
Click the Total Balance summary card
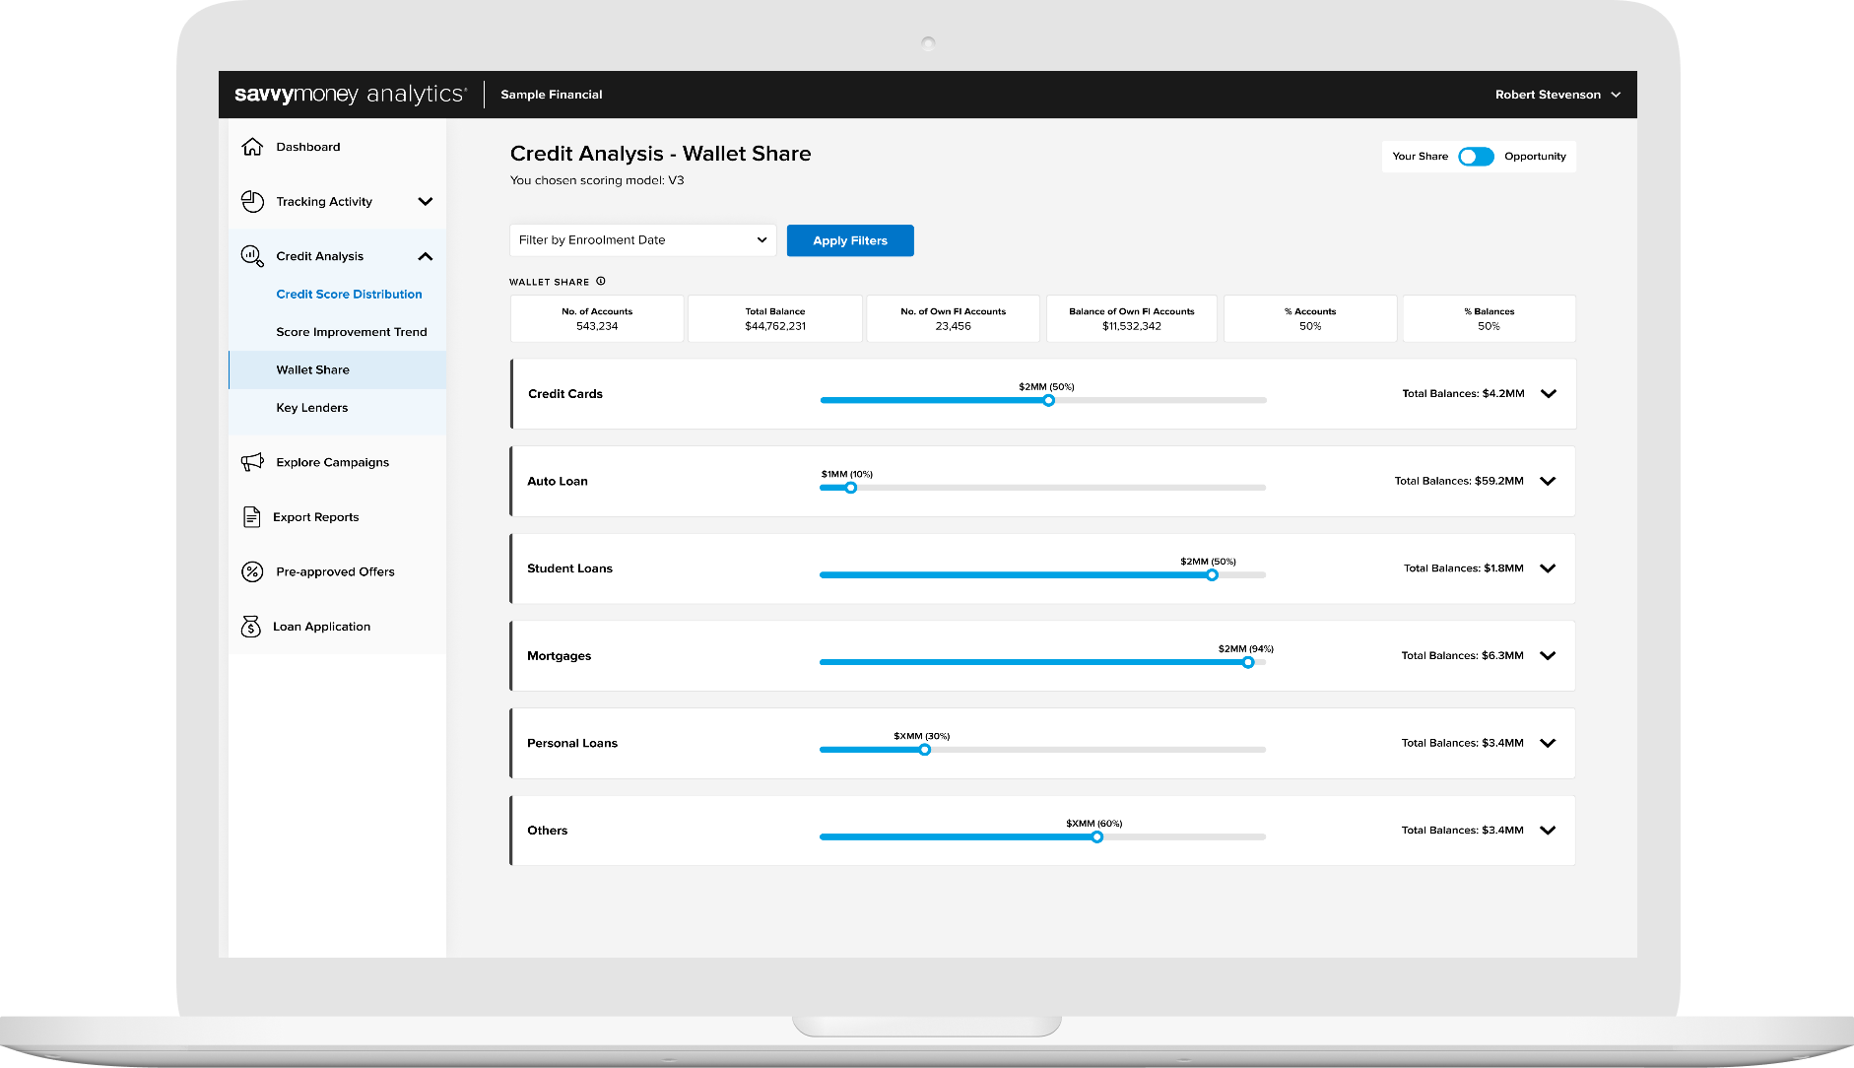pyautogui.click(x=775, y=319)
